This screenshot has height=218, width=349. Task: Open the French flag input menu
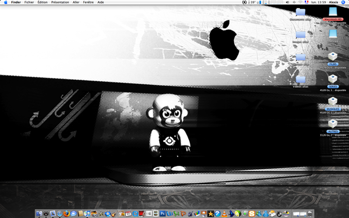(307, 2)
